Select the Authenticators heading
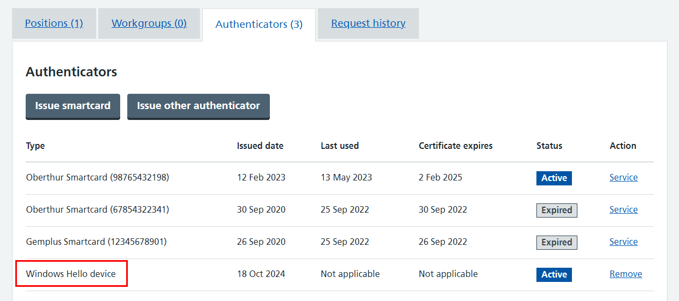The image size is (679, 301). (72, 72)
